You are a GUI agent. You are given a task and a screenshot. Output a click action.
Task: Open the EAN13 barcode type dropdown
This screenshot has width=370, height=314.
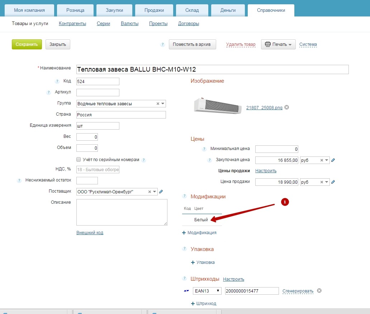pyautogui.click(x=207, y=291)
